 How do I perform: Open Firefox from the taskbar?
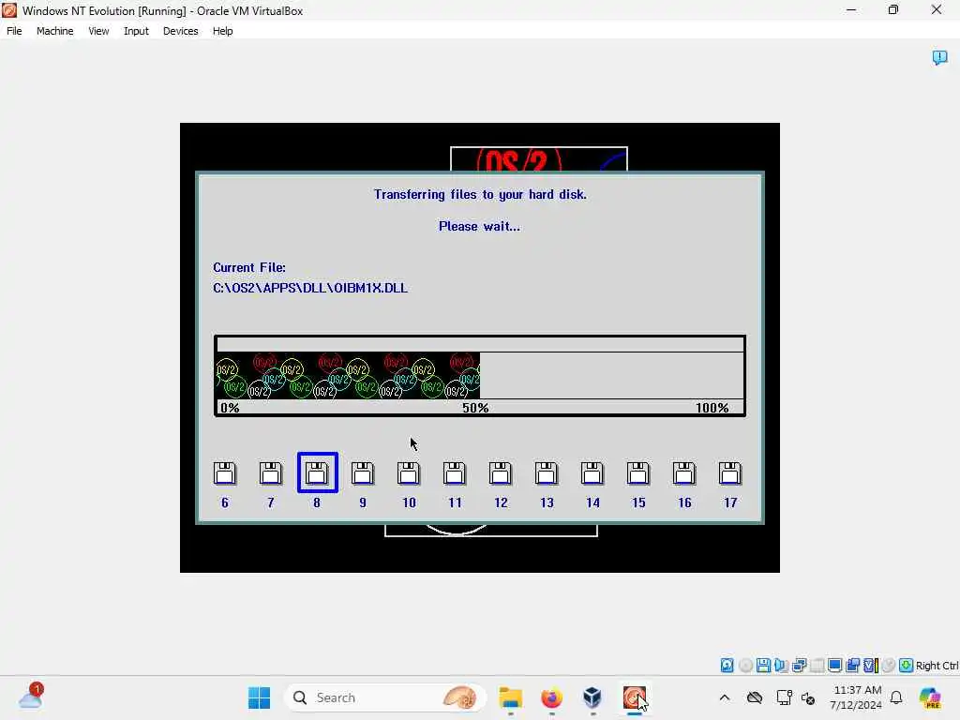coord(551,697)
